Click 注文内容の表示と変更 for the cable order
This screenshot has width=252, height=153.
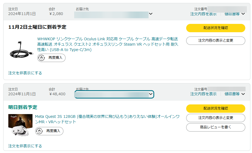215,41
